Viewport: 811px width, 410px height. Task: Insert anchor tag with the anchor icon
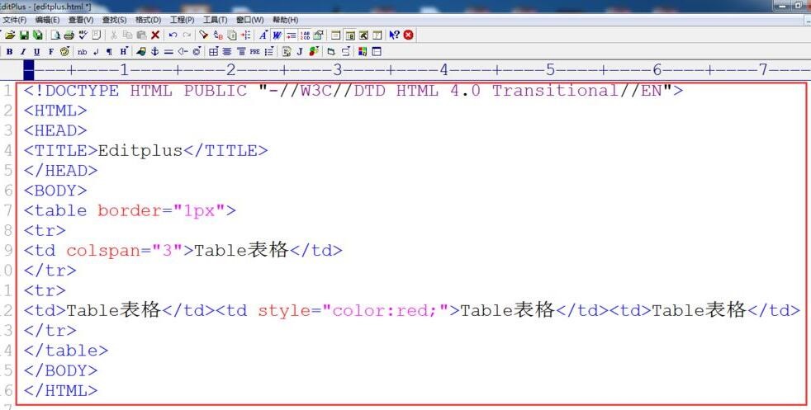click(x=154, y=52)
